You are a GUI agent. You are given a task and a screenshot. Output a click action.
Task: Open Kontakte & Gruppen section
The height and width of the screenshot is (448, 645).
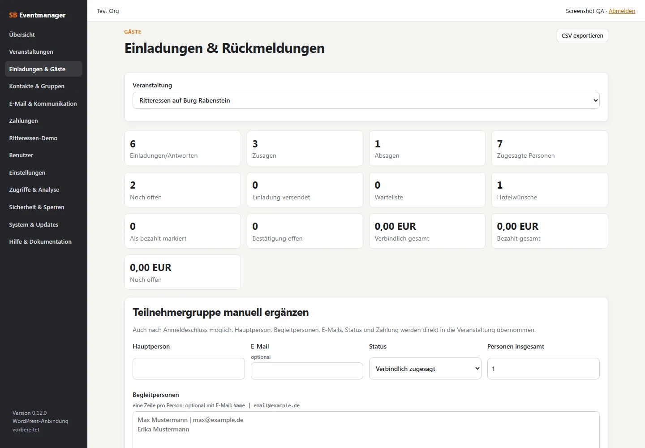point(43,86)
